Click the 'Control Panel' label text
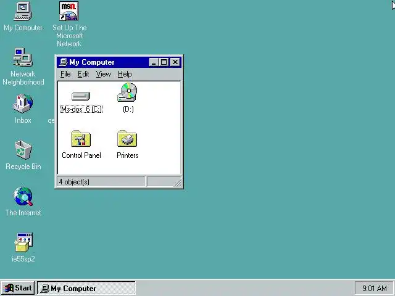The image size is (395, 296). tap(81, 155)
